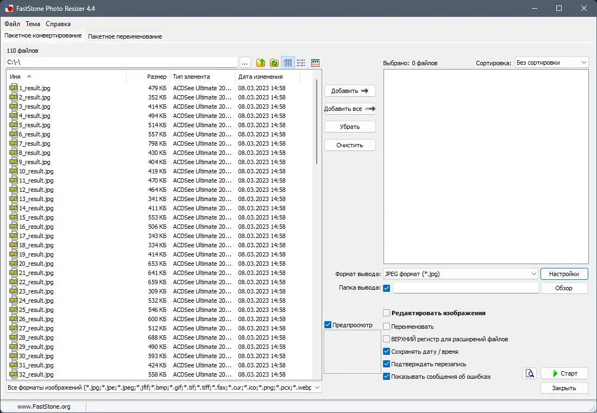Disable the Сохранять дату / время option

pyautogui.click(x=387, y=351)
